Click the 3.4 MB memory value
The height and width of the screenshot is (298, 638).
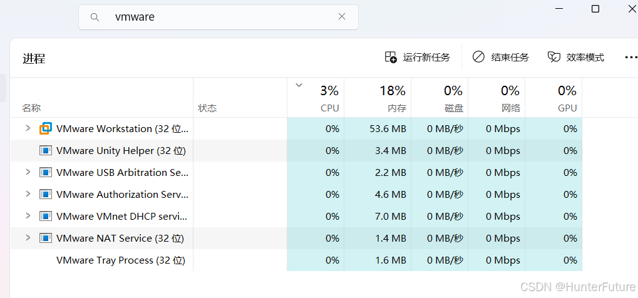point(391,151)
